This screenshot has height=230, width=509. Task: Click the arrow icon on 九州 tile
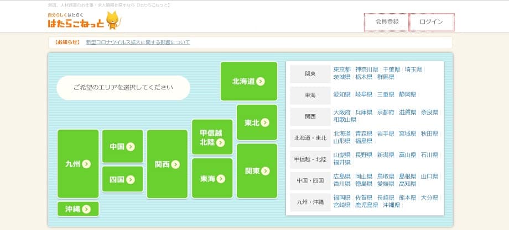pos(86,164)
